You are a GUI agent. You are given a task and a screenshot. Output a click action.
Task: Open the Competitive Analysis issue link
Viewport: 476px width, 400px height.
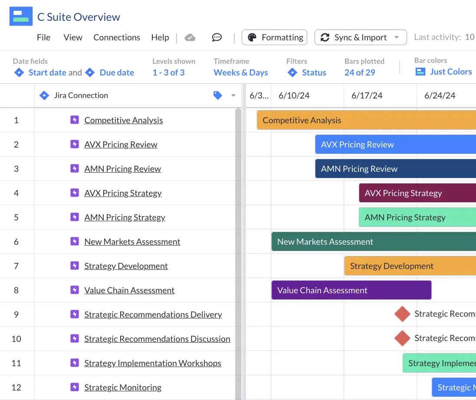(x=124, y=120)
